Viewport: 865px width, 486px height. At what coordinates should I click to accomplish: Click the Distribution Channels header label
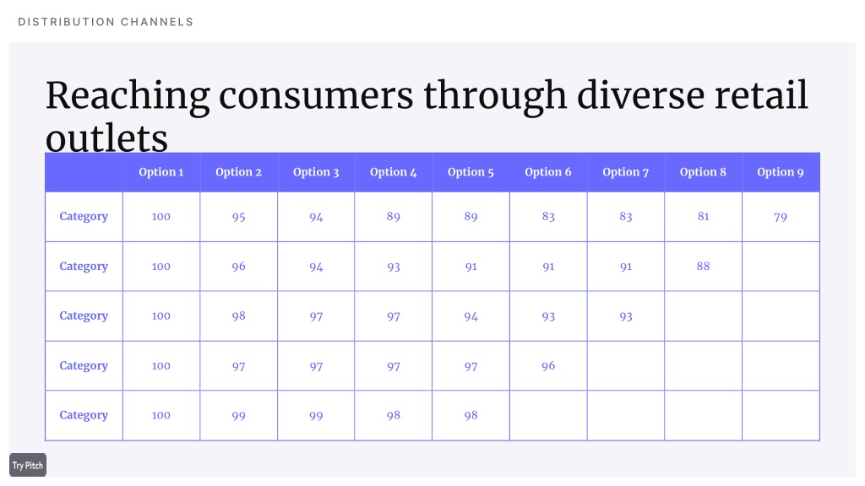pos(106,22)
